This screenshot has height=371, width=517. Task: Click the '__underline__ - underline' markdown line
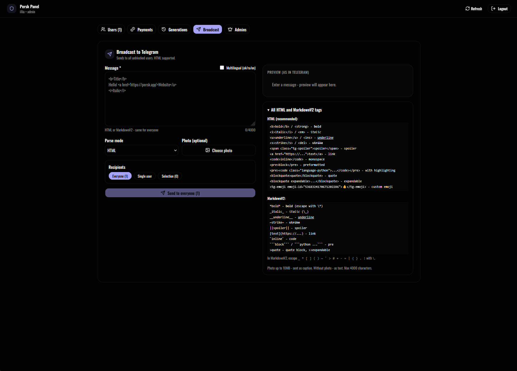(x=292, y=217)
